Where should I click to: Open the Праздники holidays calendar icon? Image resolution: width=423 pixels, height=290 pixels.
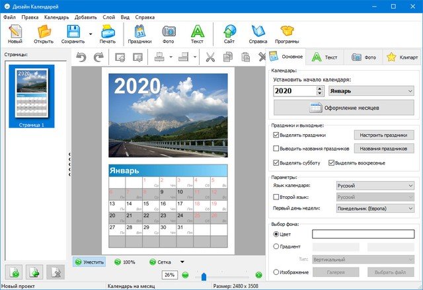(139, 32)
